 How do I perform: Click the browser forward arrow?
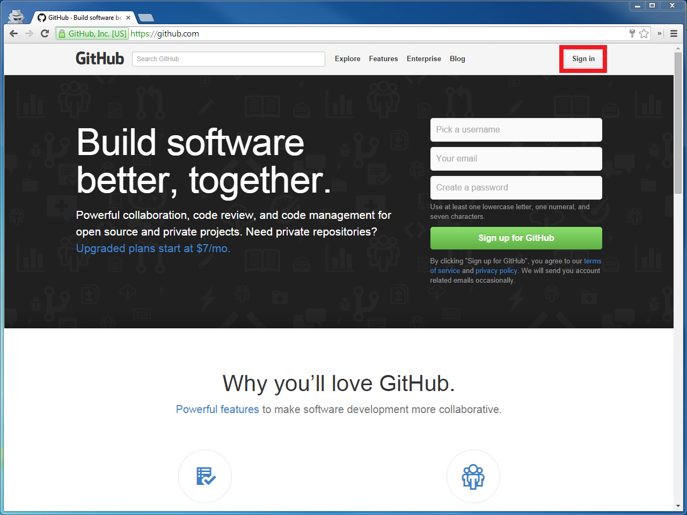30,33
